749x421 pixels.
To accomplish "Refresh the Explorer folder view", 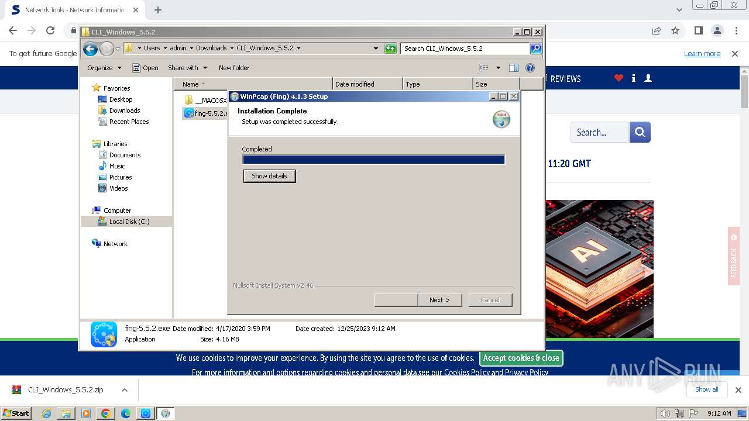I will (x=390, y=49).
